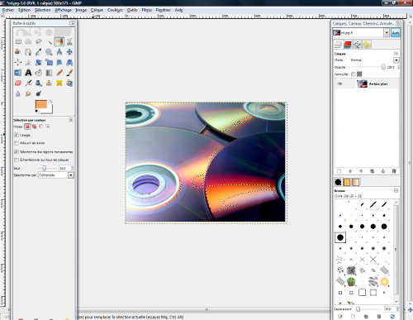The width and height of the screenshot is (413, 320).
Task: Open the image selector dropdown in Calques dock
Action: (387, 33)
